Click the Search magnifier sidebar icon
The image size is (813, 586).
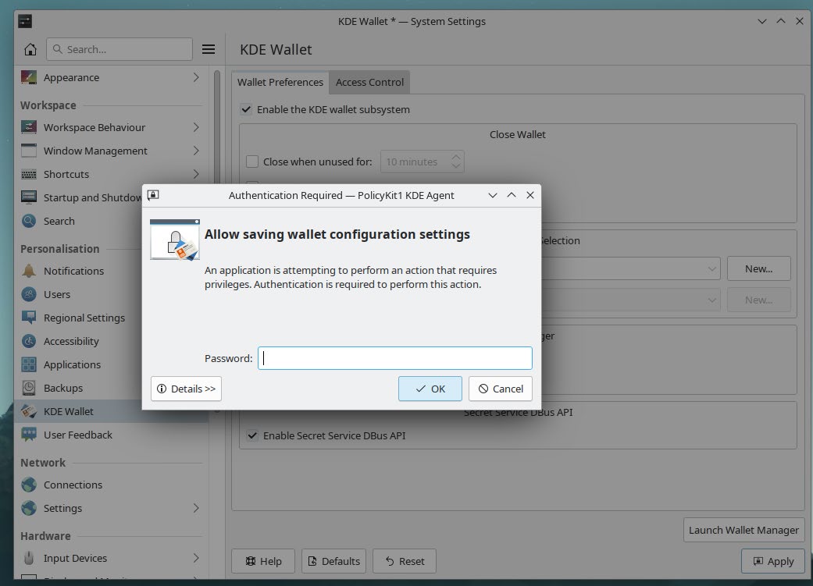pos(29,221)
